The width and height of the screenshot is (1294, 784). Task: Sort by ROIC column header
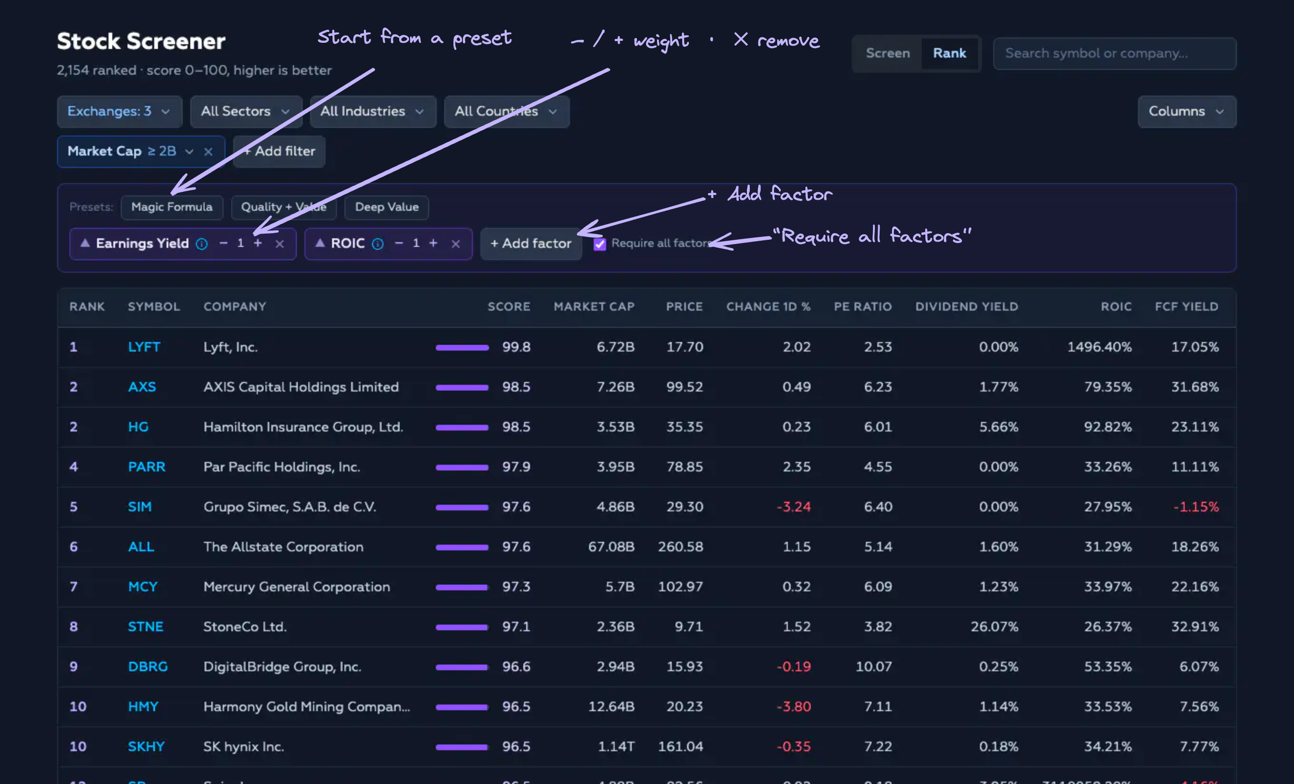tap(1116, 307)
